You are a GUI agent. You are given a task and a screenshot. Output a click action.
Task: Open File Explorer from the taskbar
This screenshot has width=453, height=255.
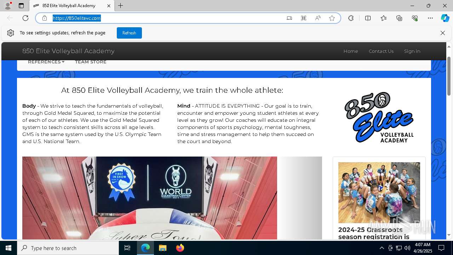click(x=162, y=248)
